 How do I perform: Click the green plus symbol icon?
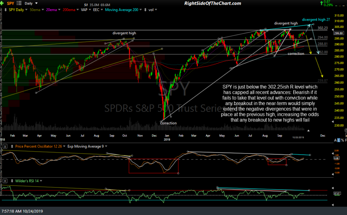[1, 3]
